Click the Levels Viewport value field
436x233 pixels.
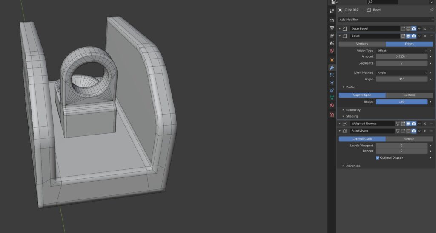402,146
